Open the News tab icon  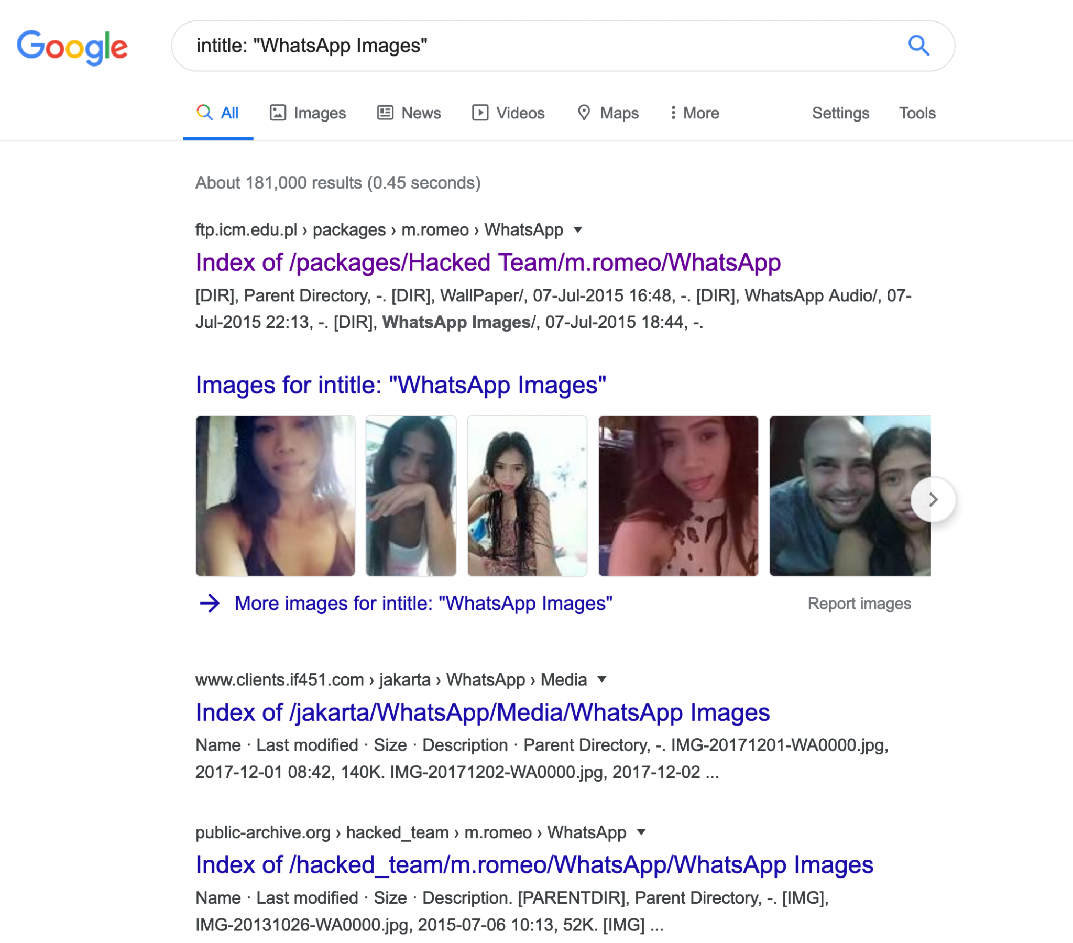(x=385, y=113)
